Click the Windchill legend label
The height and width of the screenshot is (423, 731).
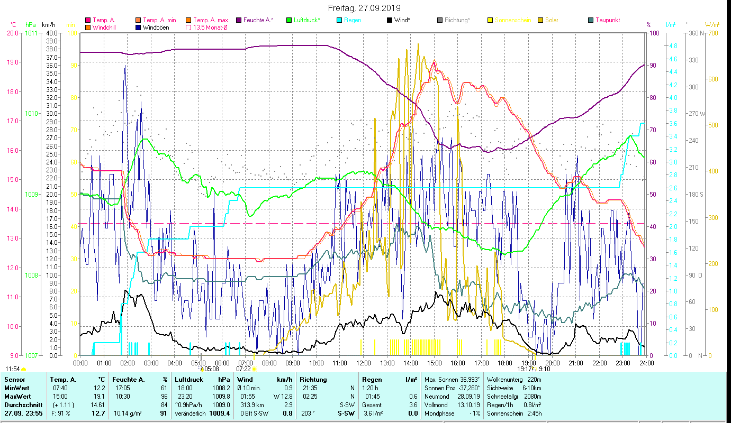(104, 27)
